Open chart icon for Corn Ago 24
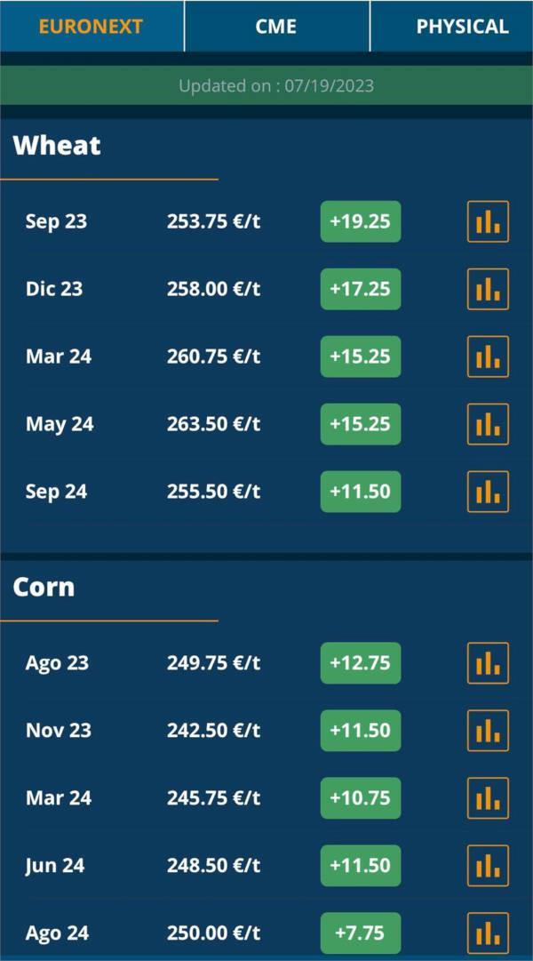This screenshot has width=533, height=961. pyautogui.click(x=488, y=933)
